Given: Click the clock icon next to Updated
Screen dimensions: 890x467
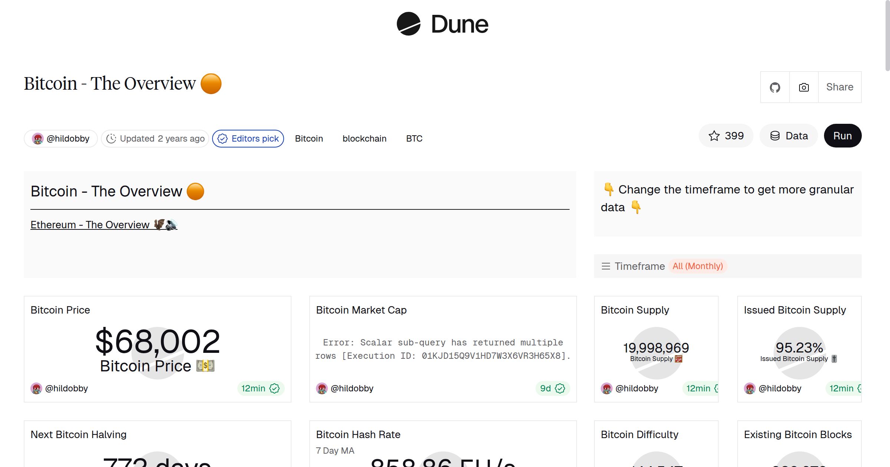Looking at the screenshot, I should [112, 138].
